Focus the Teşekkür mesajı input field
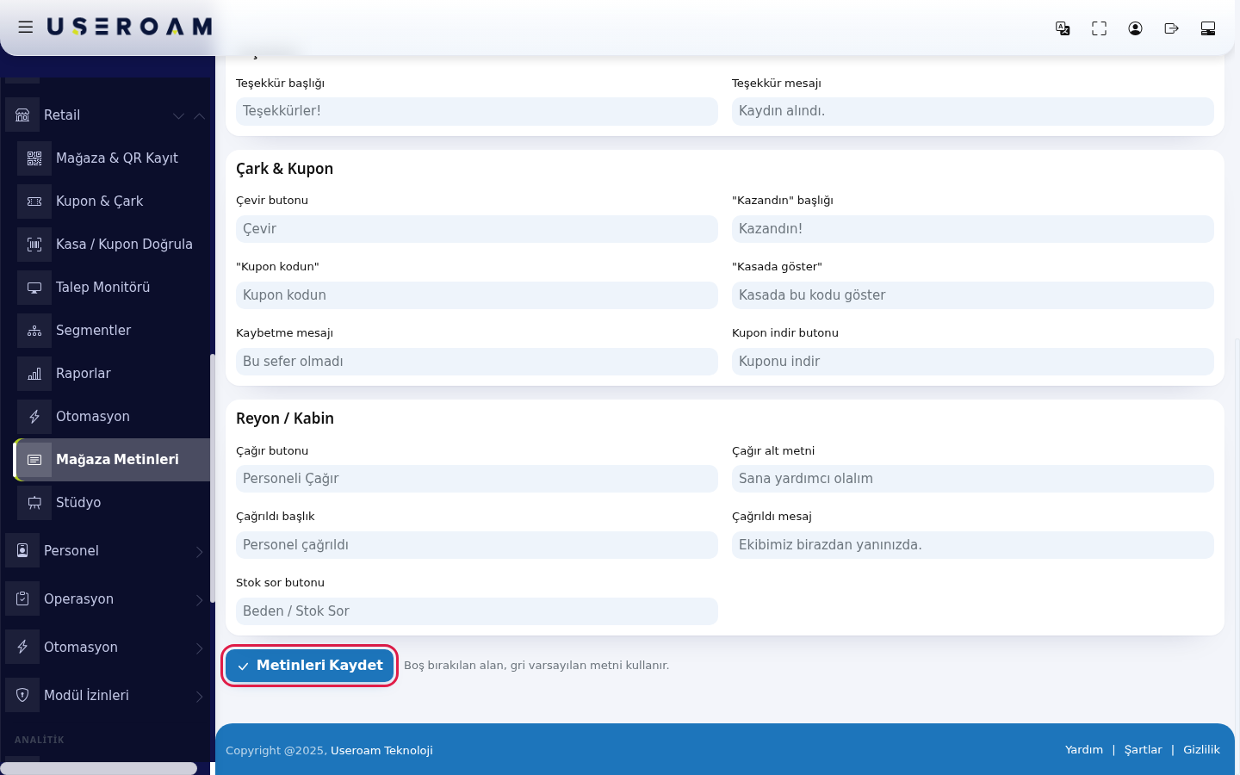This screenshot has width=1240, height=775. 973,111
